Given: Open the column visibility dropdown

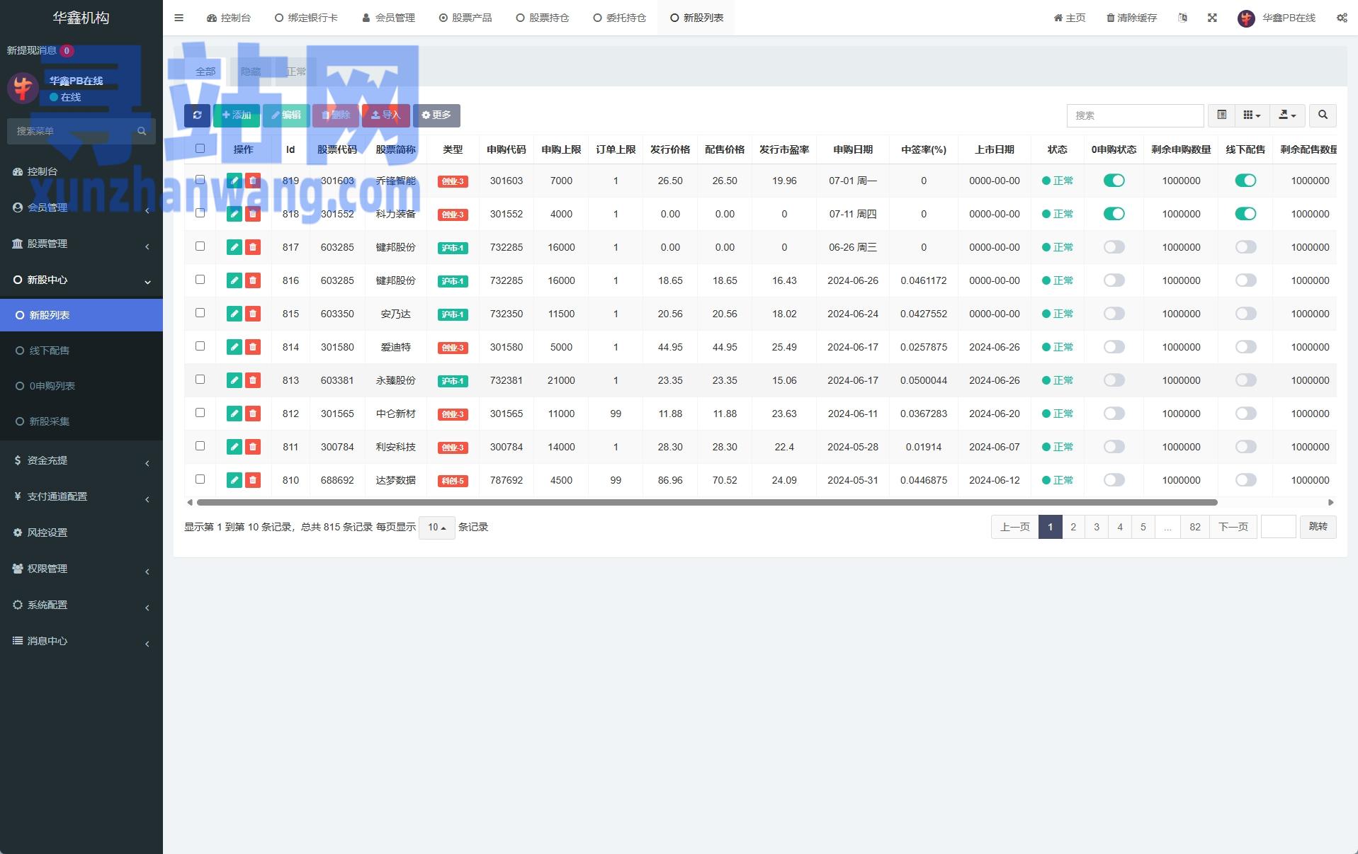Looking at the screenshot, I should pyautogui.click(x=1252, y=115).
